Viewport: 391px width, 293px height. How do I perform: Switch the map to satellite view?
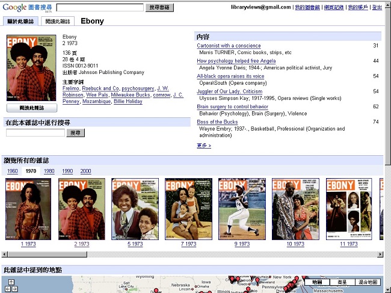pyautogui.click(x=342, y=282)
